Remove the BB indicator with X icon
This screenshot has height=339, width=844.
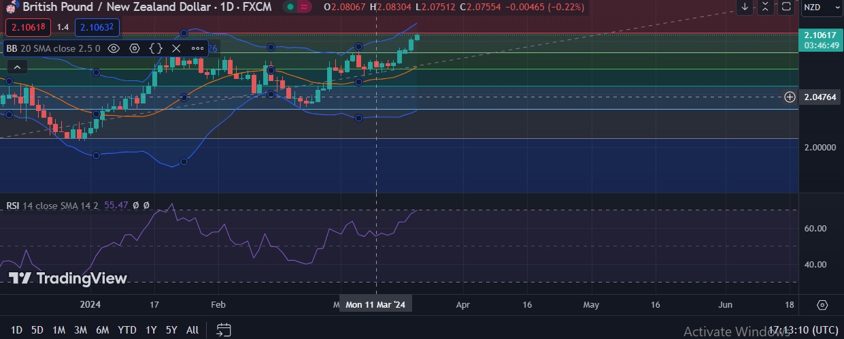176,48
